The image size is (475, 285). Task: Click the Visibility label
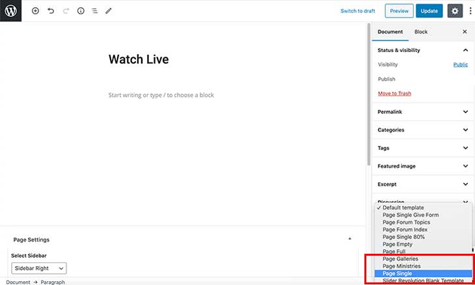click(388, 64)
